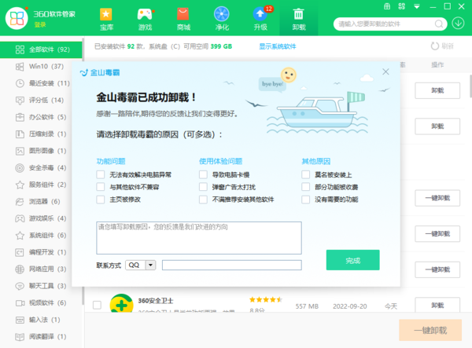Screen dimensions: 472x348
Task: Click the 阅读翻译 book icon
Action: 20,336
